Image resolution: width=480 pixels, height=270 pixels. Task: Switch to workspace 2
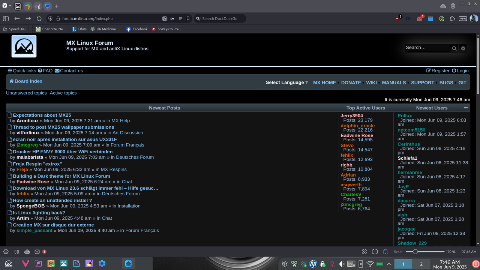pos(421,264)
